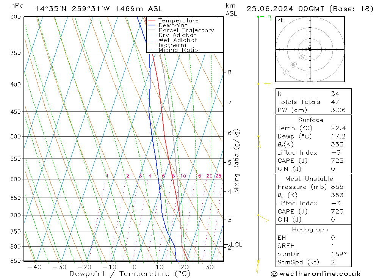
Task: Click the 'Dewpoint / Temperature (°C)' axis title
Action: coord(130,274)
